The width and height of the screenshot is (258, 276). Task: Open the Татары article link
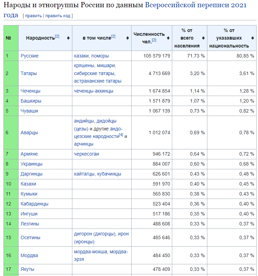point(29,73)
